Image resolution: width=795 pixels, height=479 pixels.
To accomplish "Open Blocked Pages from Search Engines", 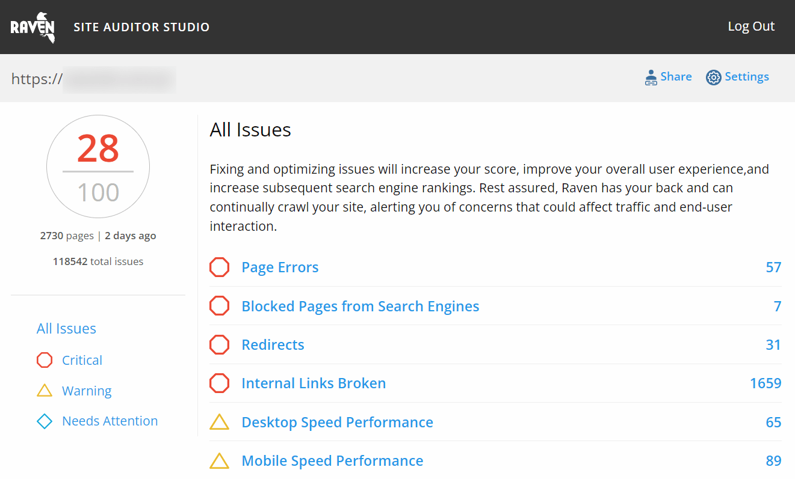I will point(360,307).
